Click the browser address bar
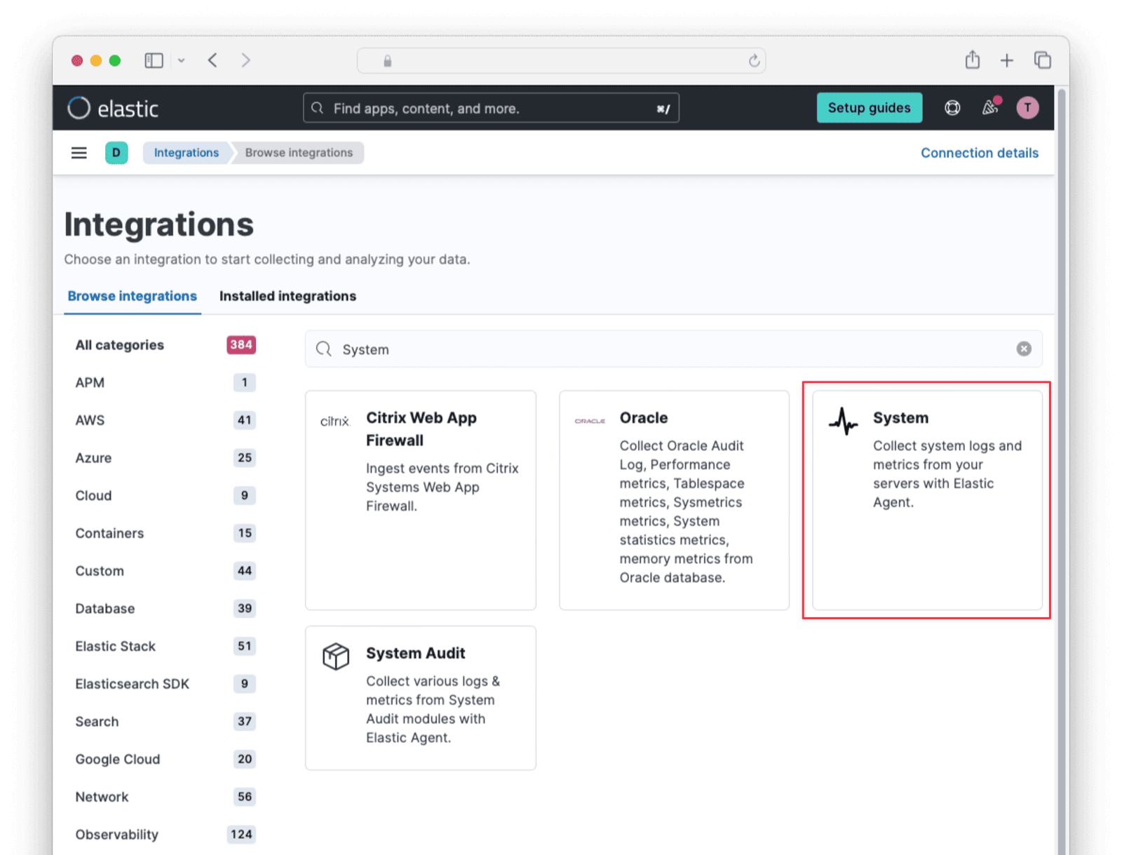Screen dimensions: 1122x855 pos(561,61)
